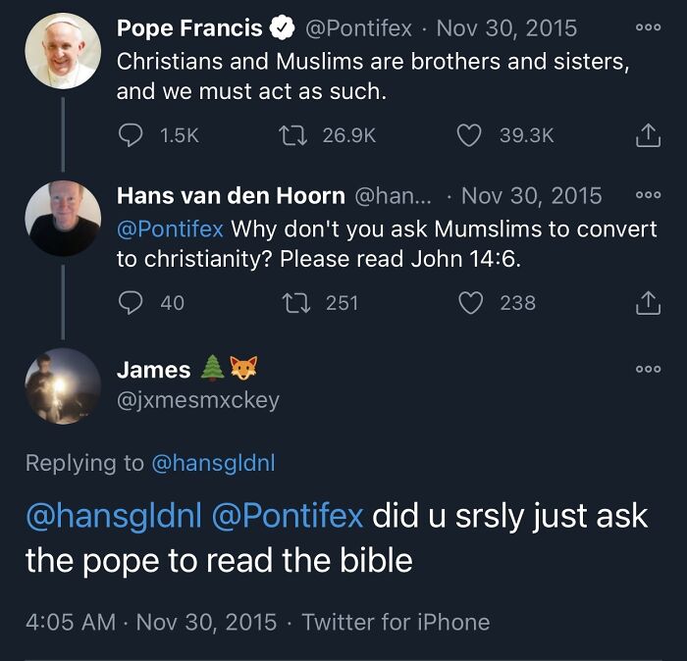
Task: Open the 'Twitter for iPhone' source link
Action: [x=396, y=622]
